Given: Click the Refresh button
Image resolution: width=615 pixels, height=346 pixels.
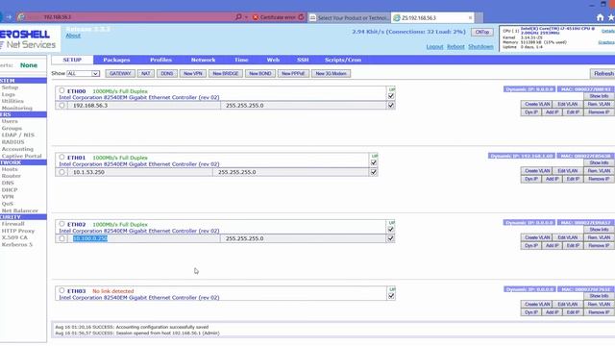Looking at the screenshot, I should click(x=603, y=73).
